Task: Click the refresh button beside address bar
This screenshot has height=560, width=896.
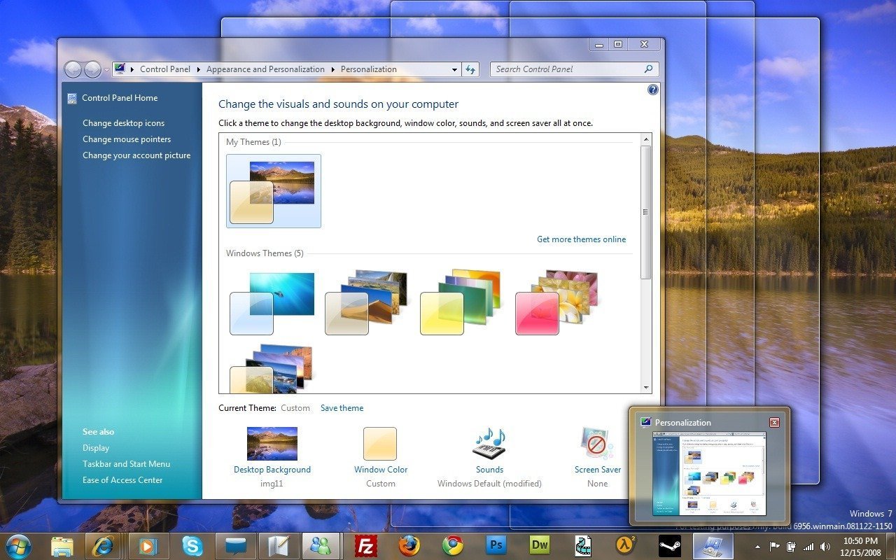Action: coord(470,69)
